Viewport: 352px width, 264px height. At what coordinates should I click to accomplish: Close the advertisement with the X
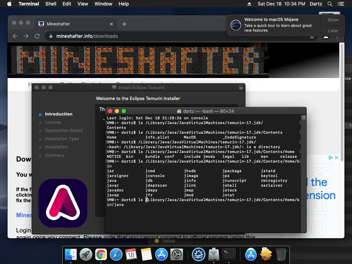(336, 157)
